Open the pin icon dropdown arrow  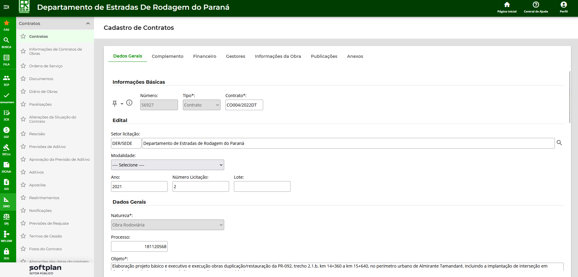pyautogui.click(x=122, y=104)
